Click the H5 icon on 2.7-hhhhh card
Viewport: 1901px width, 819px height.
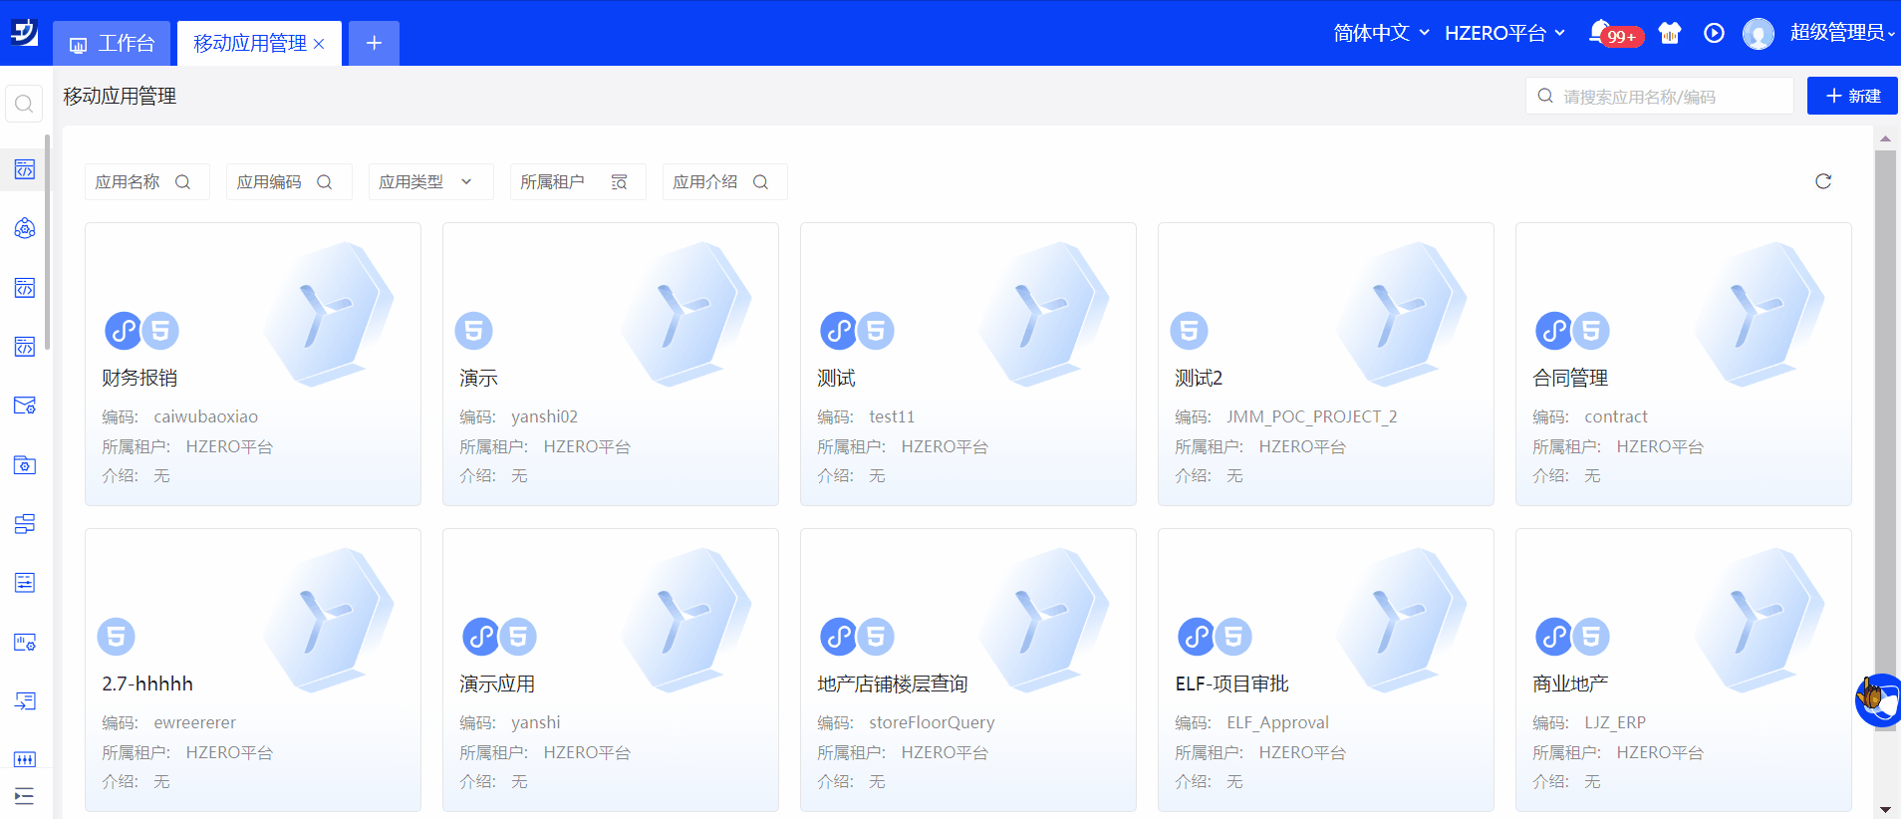click(116, 637)
